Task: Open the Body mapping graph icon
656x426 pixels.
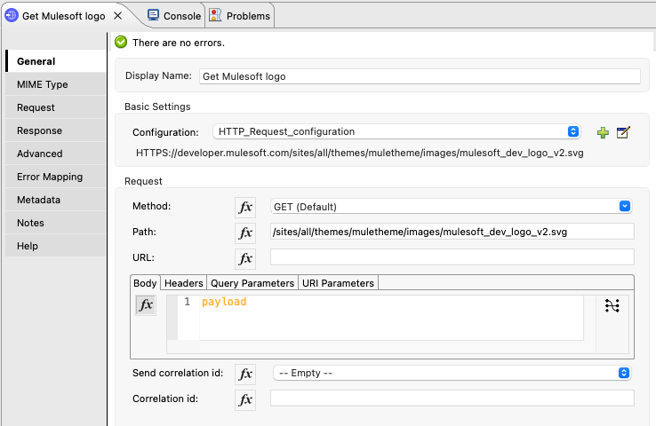Action: (x=612, y=305)
